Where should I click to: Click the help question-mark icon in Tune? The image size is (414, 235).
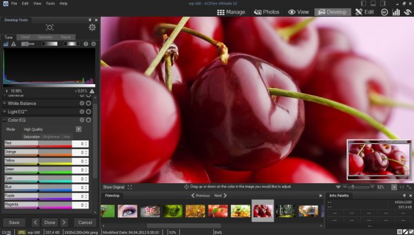(86, 44)
